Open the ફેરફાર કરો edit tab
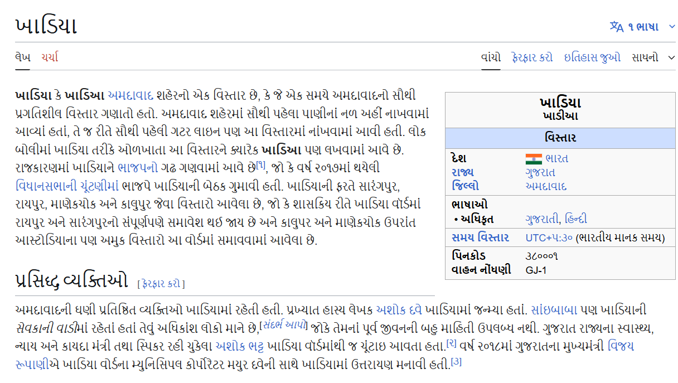 pyautogui.click(x=532, y=57)
